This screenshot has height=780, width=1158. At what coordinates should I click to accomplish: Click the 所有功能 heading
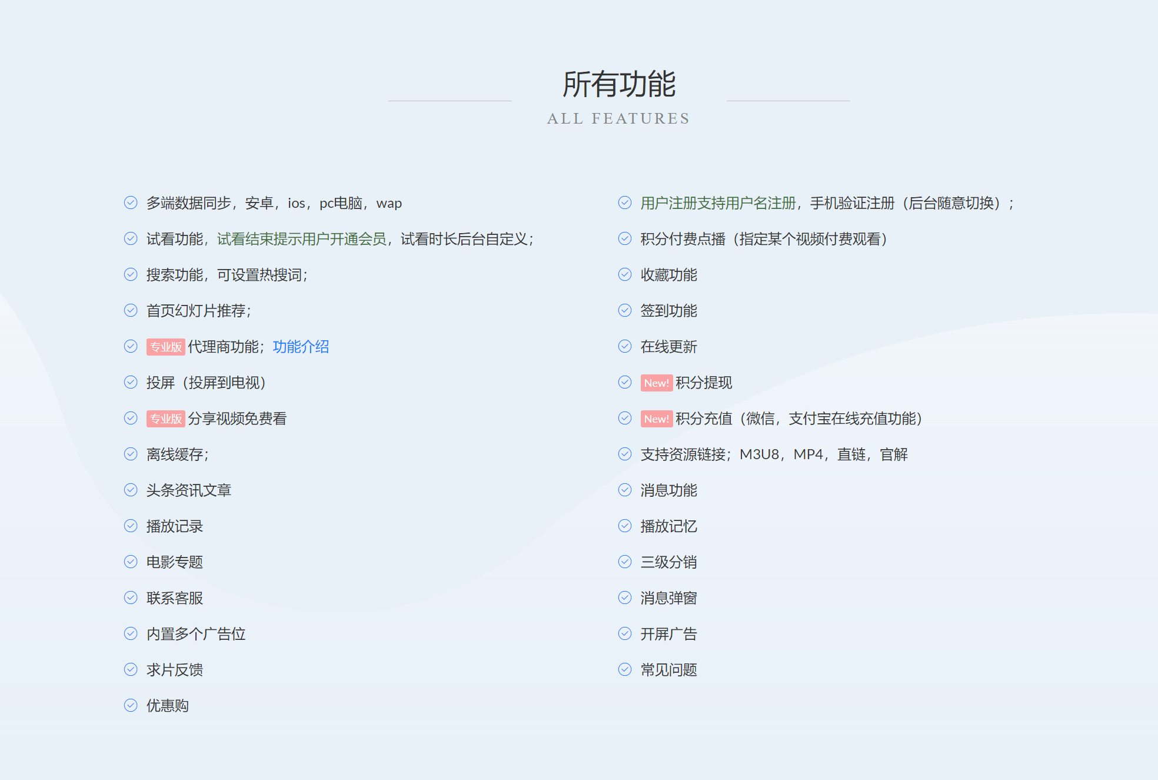(x=619, y=84)
